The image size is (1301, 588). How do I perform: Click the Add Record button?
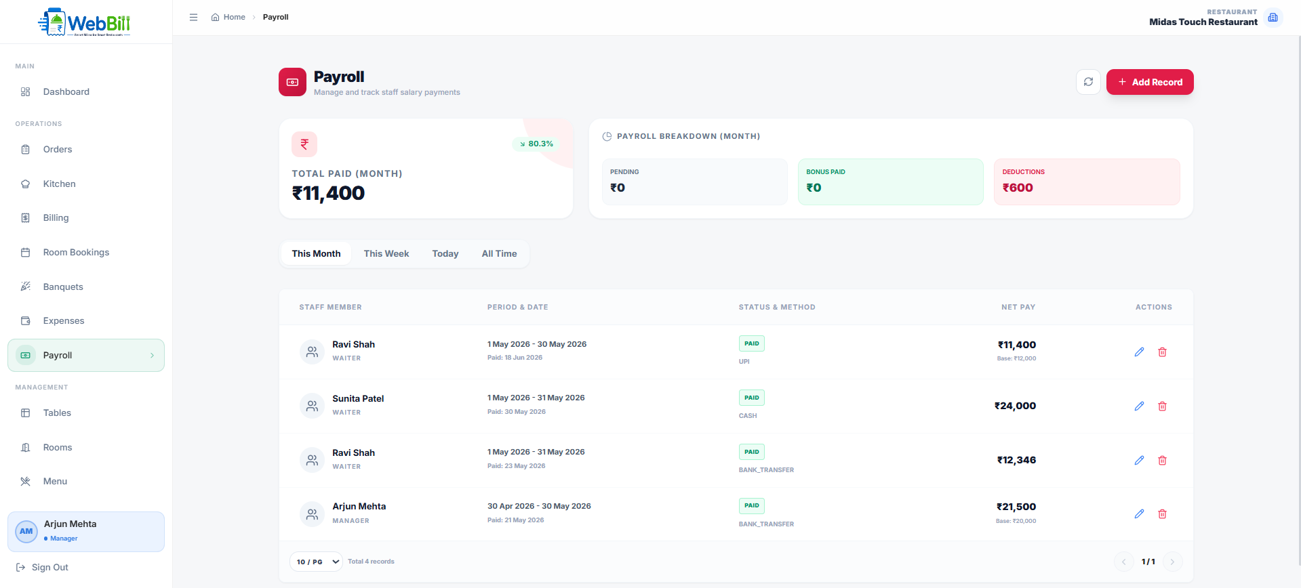click(x=1150, y=82)
